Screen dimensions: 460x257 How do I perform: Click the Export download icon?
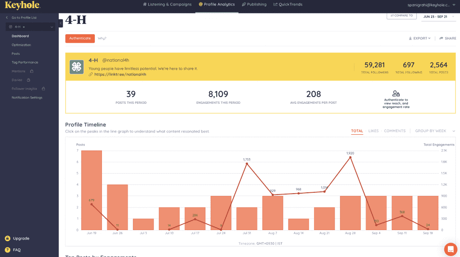click(410, 39)
